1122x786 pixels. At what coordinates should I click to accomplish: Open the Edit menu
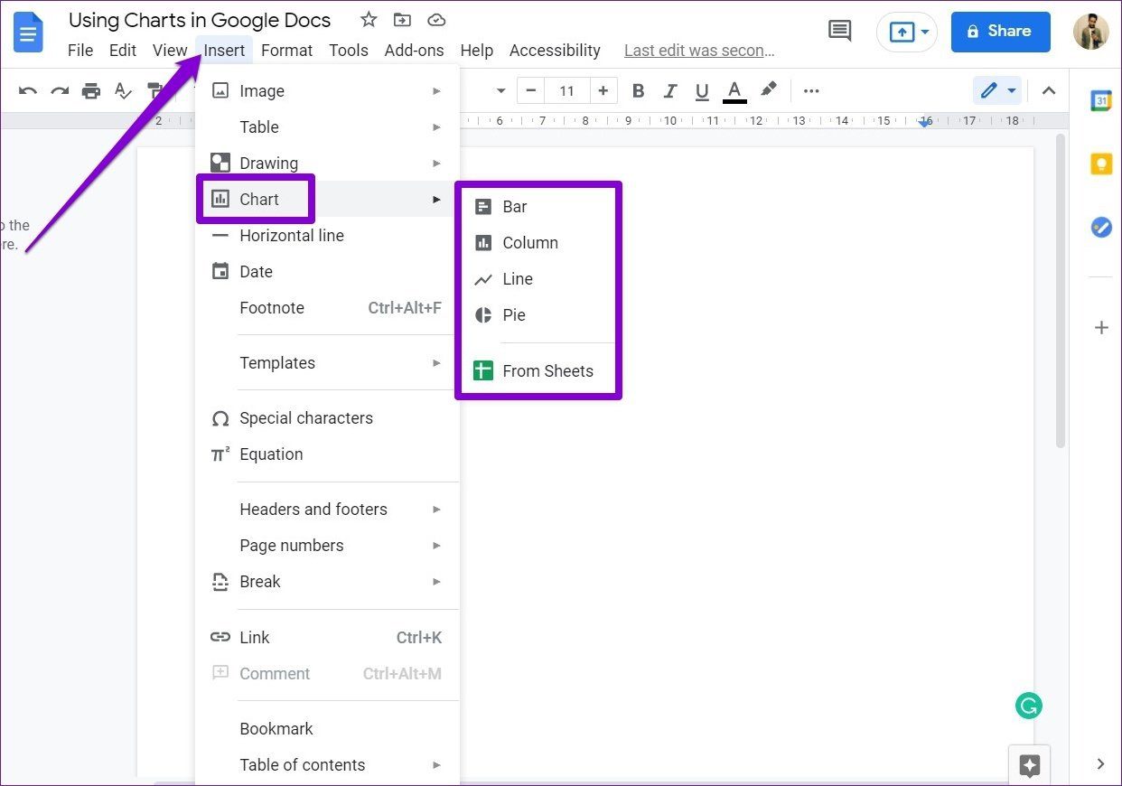point(123,51)
